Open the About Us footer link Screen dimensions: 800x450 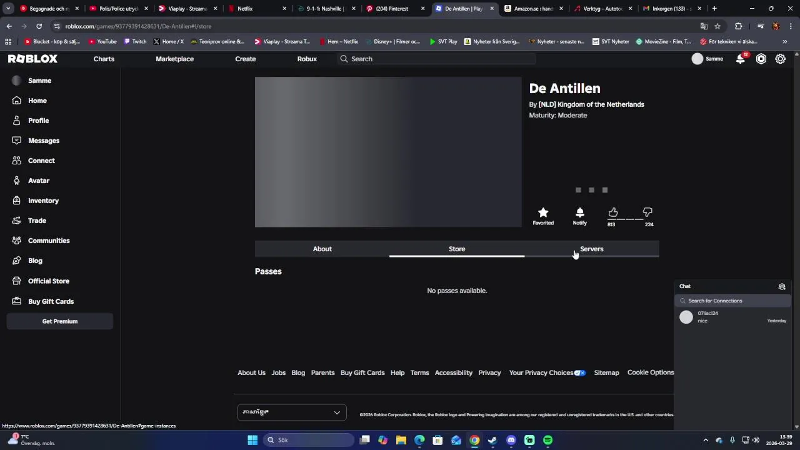[251, 372]
